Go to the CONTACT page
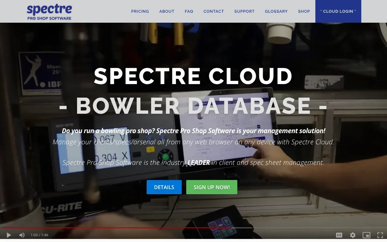This screenshot has width=387, height=242. coord(213,11)
